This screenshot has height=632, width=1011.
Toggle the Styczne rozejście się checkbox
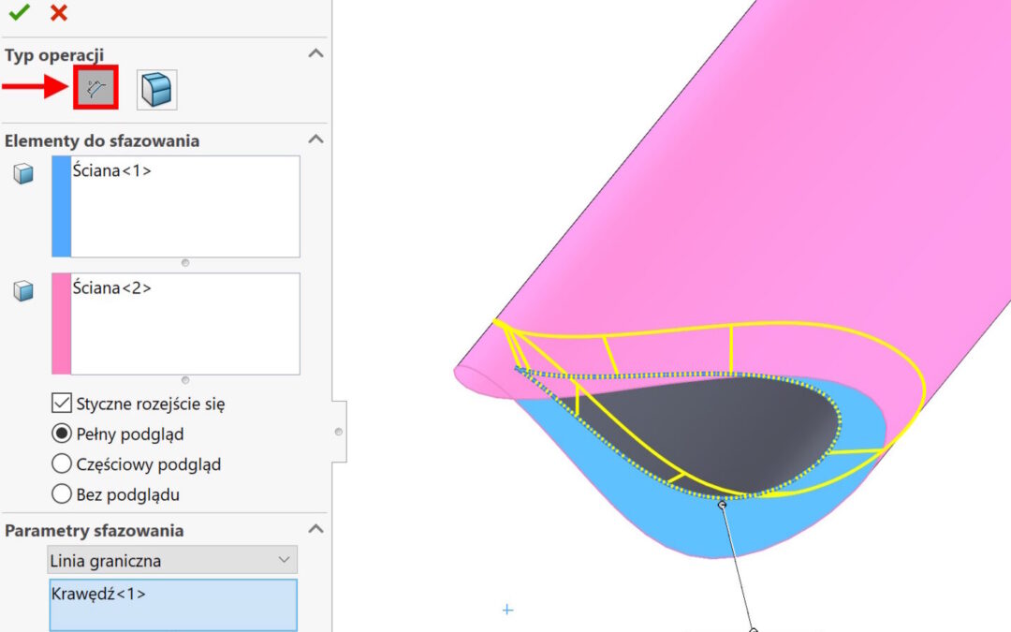[62, 404]
